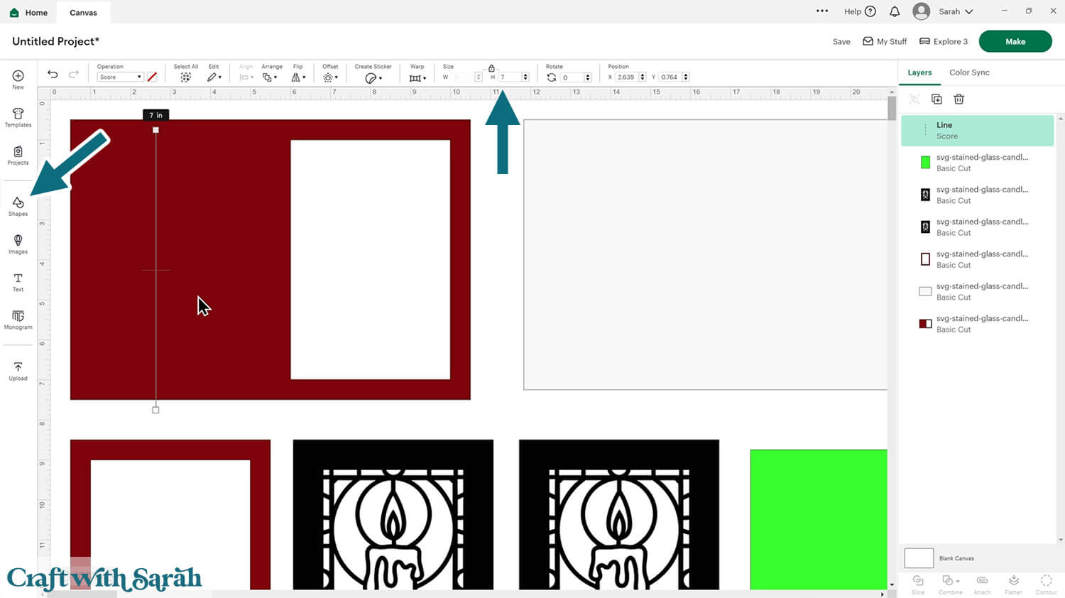1065x598 pixels.
Task: Open the Operation dropdown showing Score
Action: [120, 77]
